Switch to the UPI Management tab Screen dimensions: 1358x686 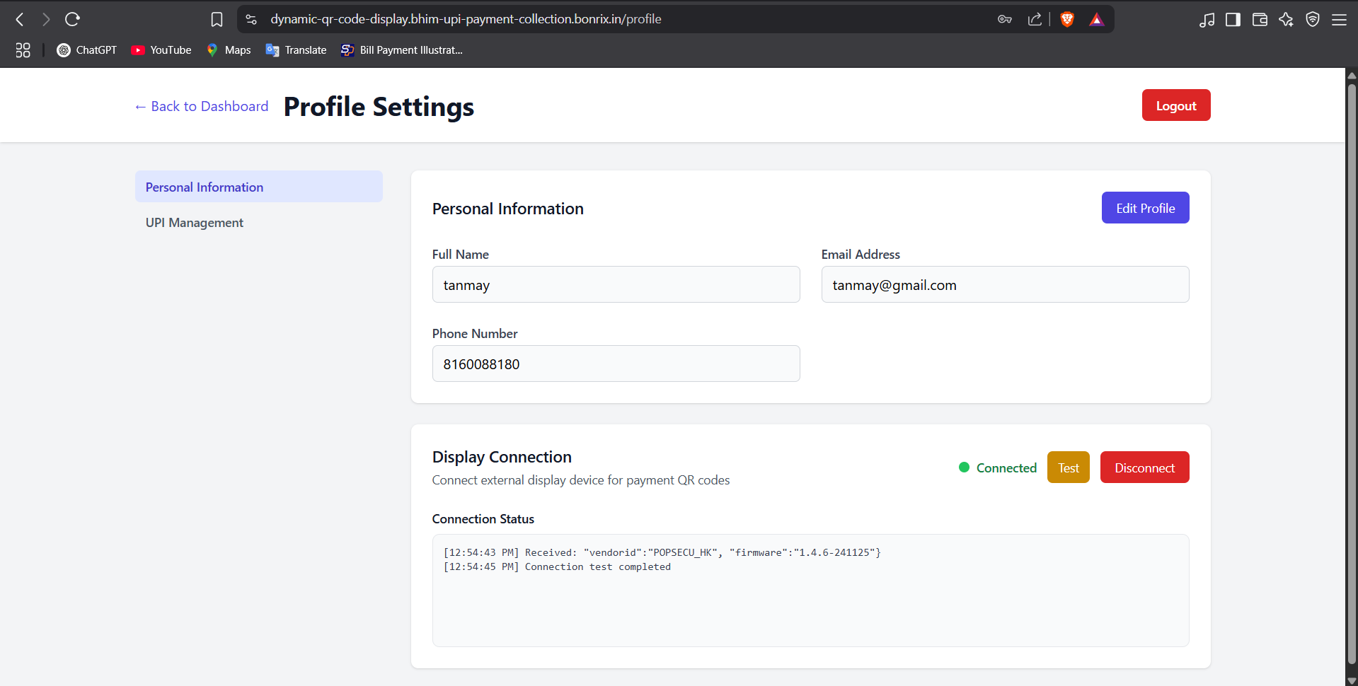(259, 222)
